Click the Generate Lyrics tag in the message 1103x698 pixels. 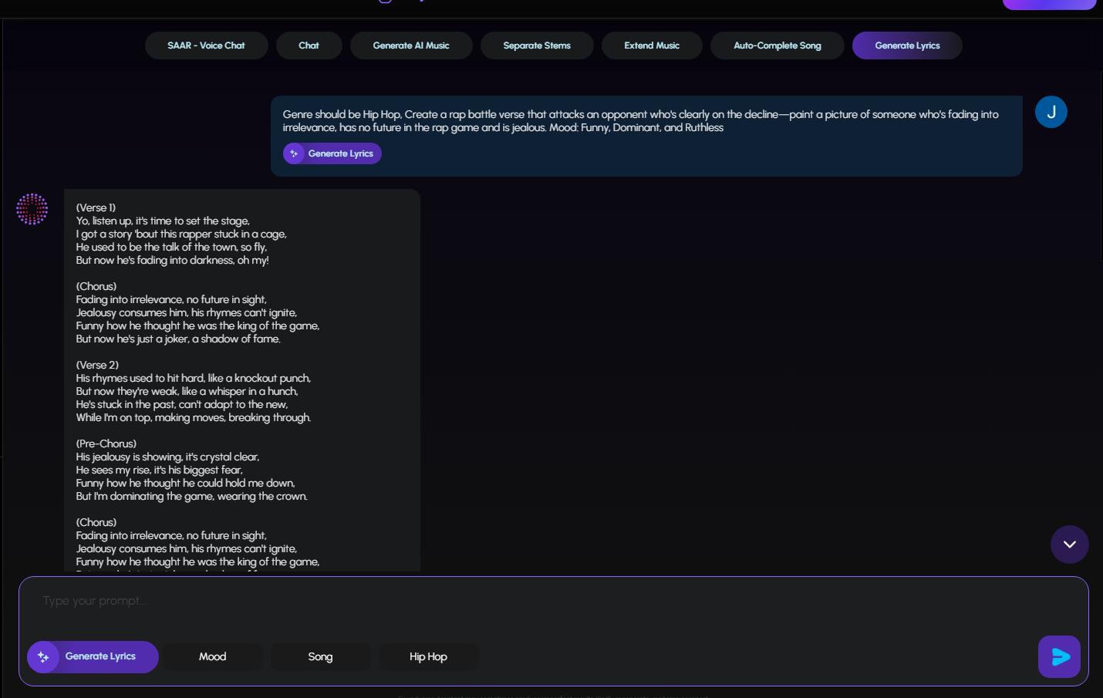332,153
